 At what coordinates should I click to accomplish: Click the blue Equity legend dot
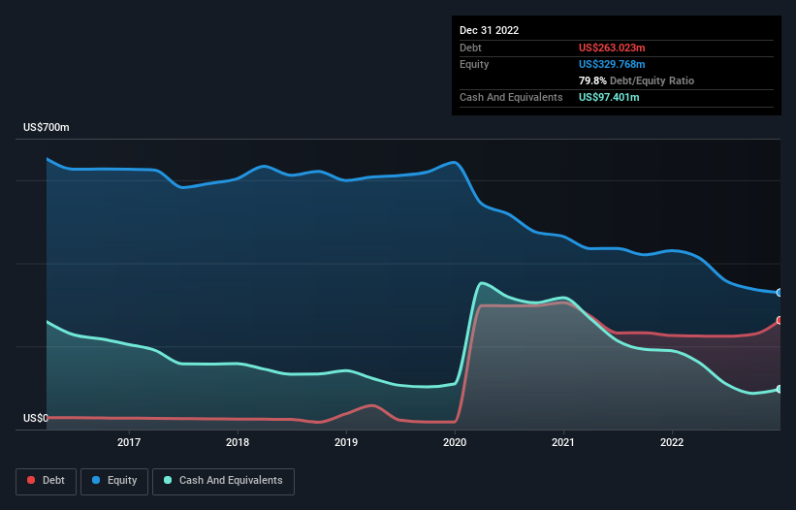click(96, 480)
